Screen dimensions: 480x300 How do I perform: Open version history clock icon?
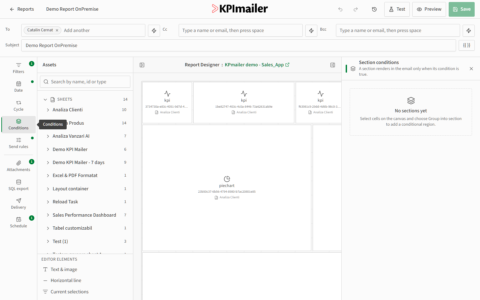click(374, 9)
